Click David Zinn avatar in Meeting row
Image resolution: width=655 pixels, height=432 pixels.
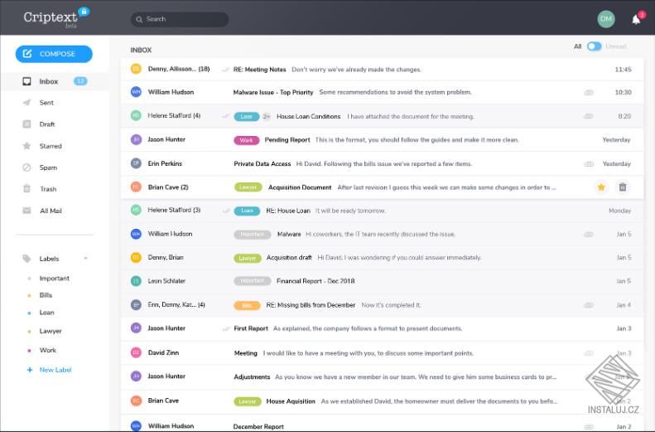[136, 352]
